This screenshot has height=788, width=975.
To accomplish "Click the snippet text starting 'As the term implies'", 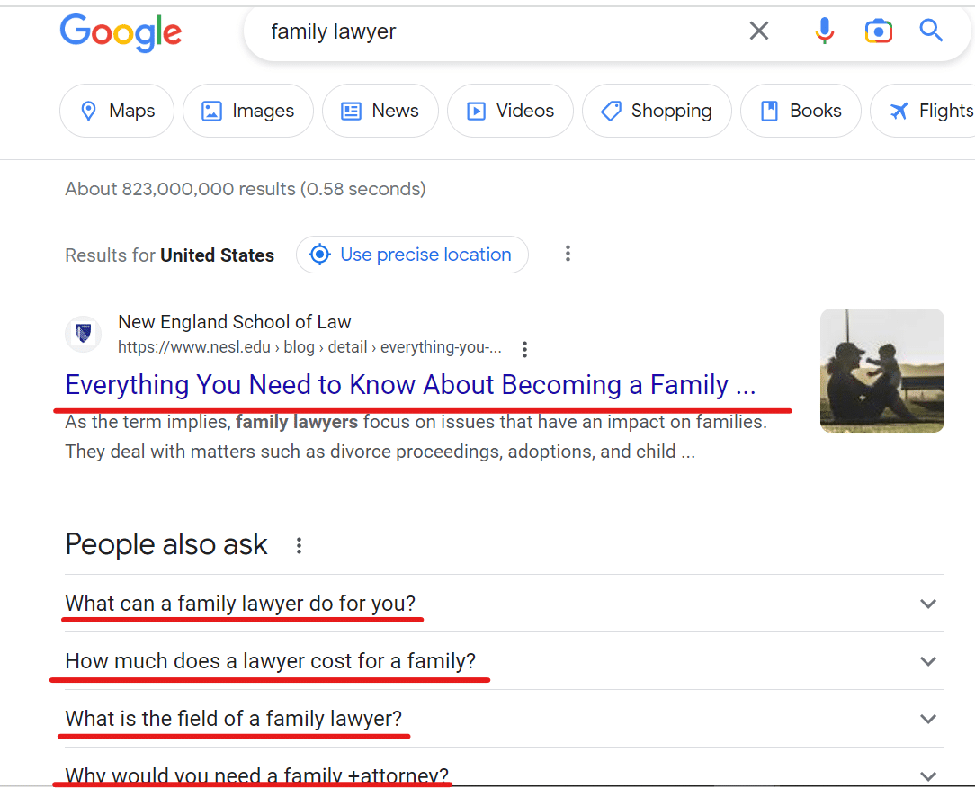I will [416, 436].
